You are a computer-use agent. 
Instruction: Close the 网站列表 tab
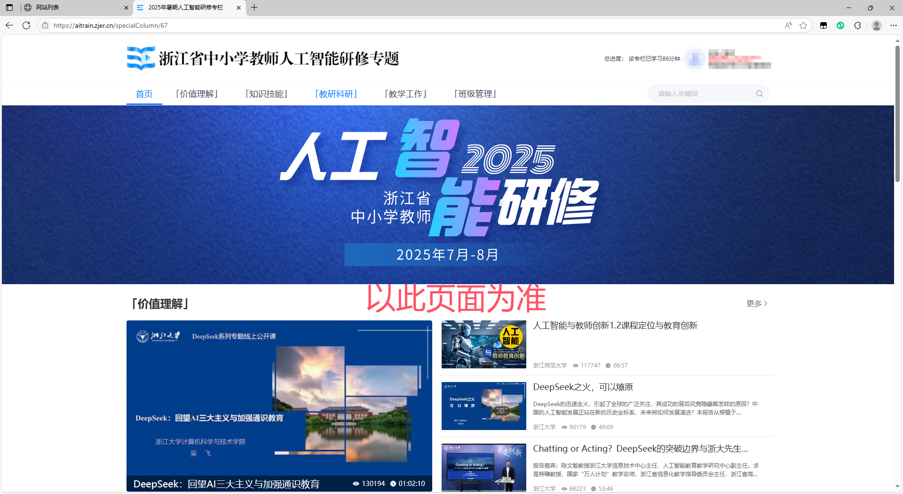(x=126, y=8)
